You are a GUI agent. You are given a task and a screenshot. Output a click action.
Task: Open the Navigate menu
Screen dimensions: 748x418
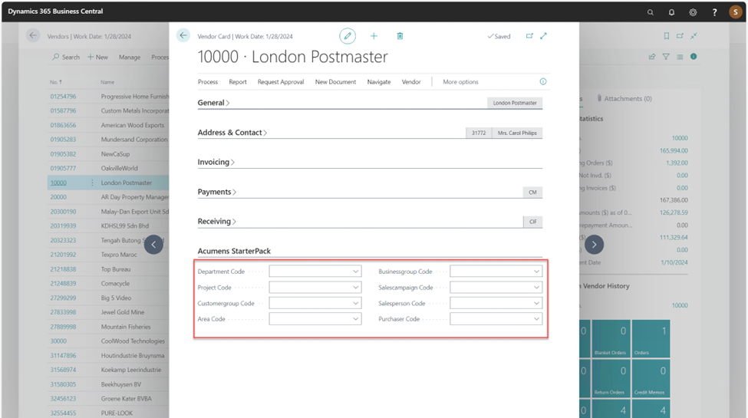[379, 81]
